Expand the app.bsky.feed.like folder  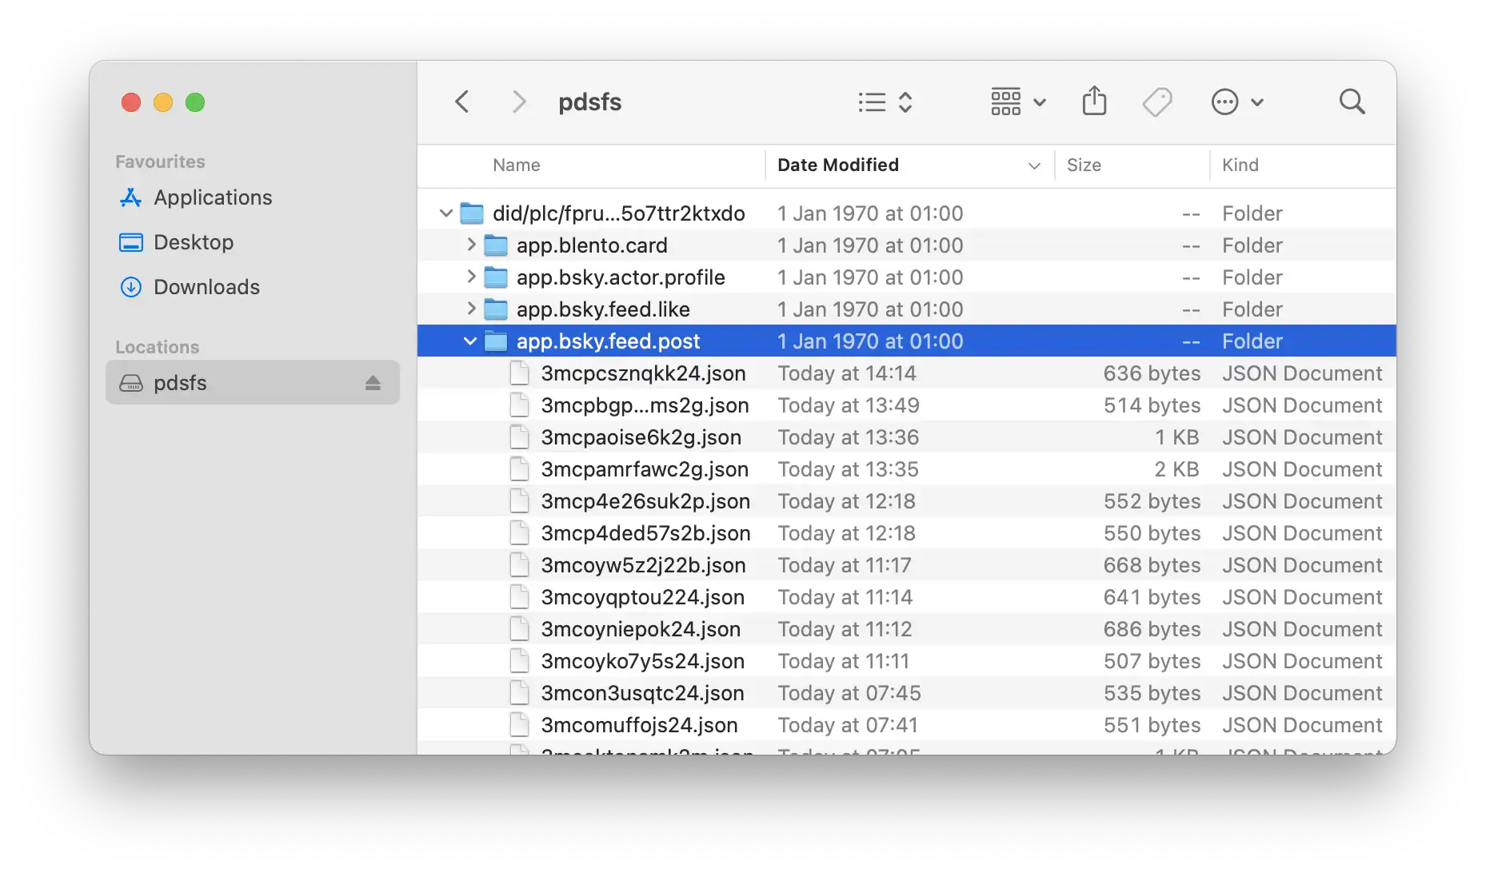(471, 309)
